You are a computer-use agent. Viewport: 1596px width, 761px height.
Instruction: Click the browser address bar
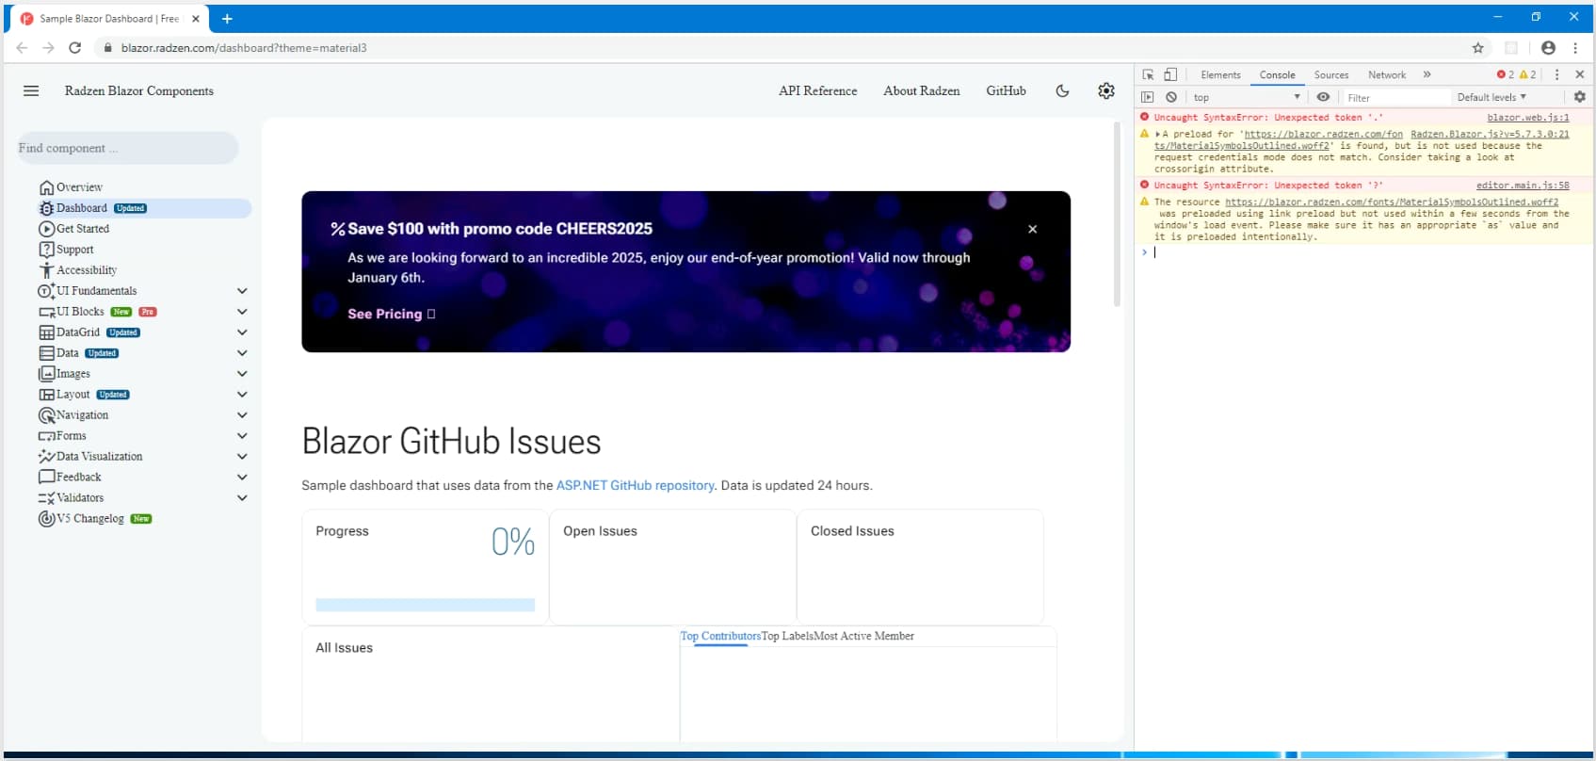[x=782, y=48]
